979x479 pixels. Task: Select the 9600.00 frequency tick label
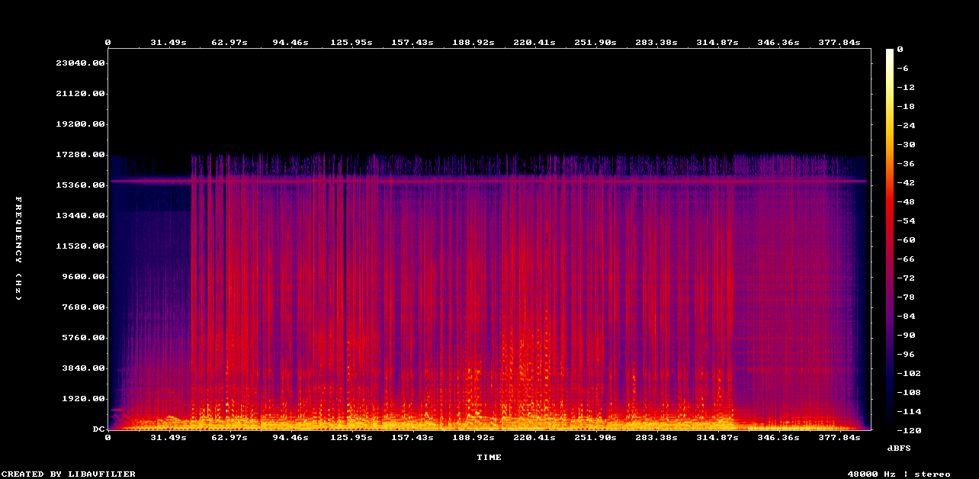(x=83, y=277)
